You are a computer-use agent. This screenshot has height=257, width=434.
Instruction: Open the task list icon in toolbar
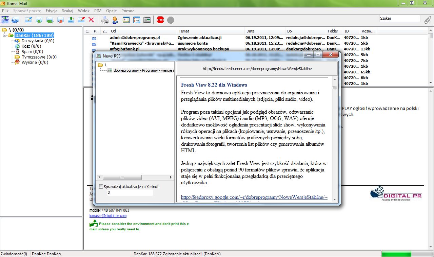137,20
